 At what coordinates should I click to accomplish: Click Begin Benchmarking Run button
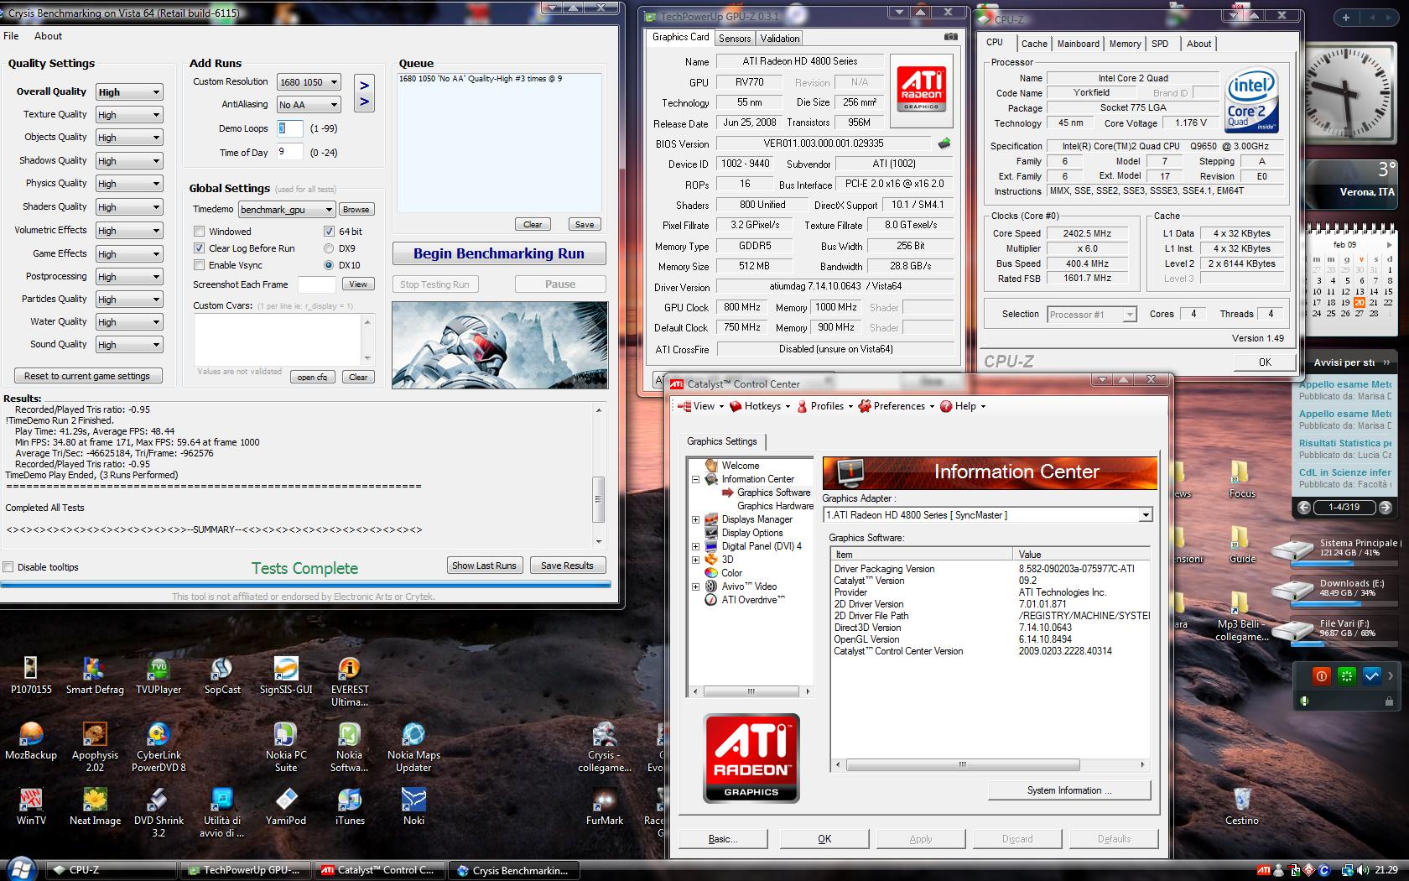(x=499, y=253)
